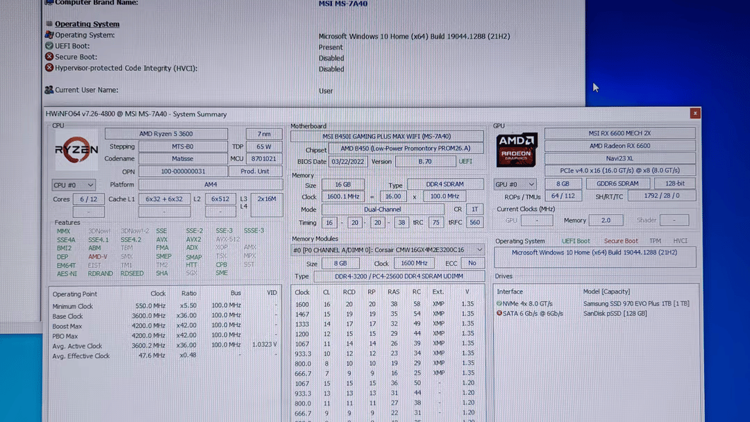
Task: Click the Codename Matisse field
Action: click(183, 159)
